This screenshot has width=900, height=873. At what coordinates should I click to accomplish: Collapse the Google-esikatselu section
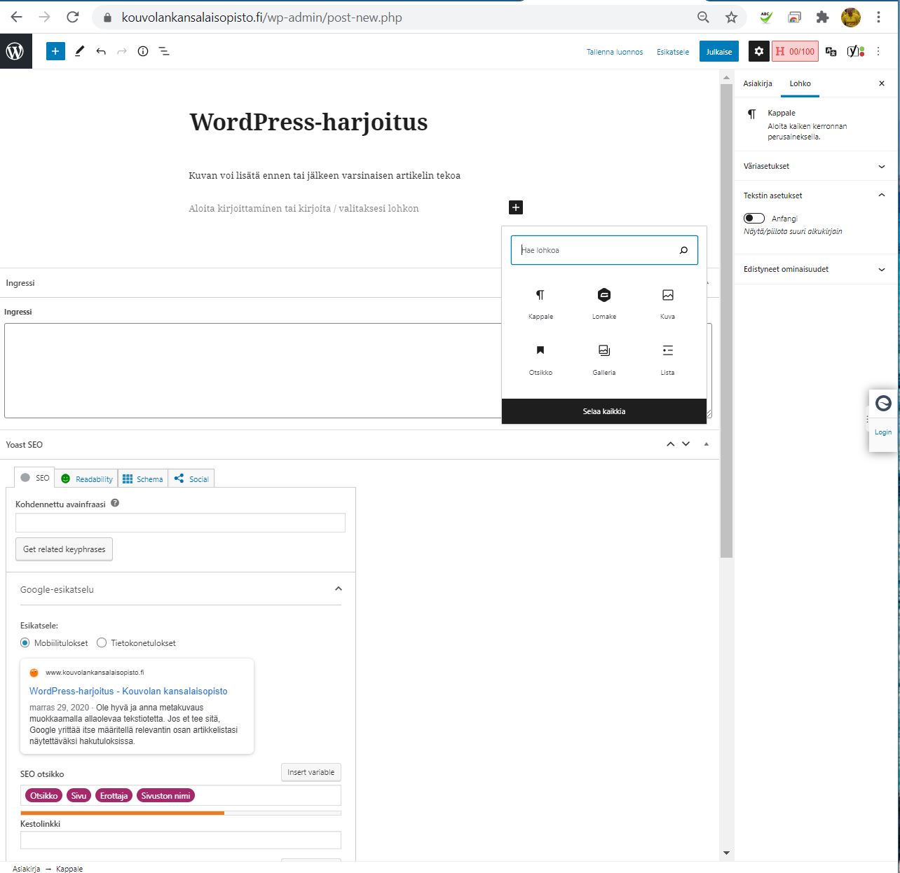[338, 589]
